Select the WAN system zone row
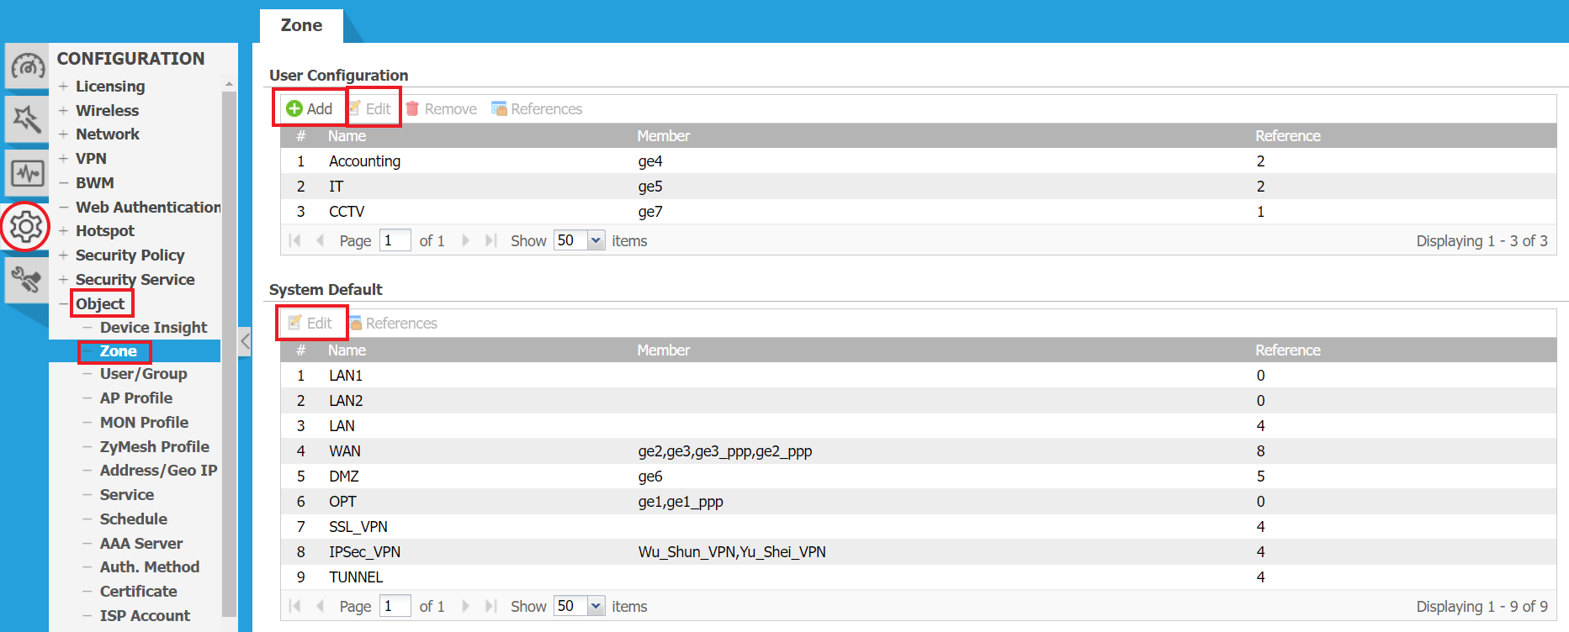Viewport: 1569px width, 632px height. [918, 451]
